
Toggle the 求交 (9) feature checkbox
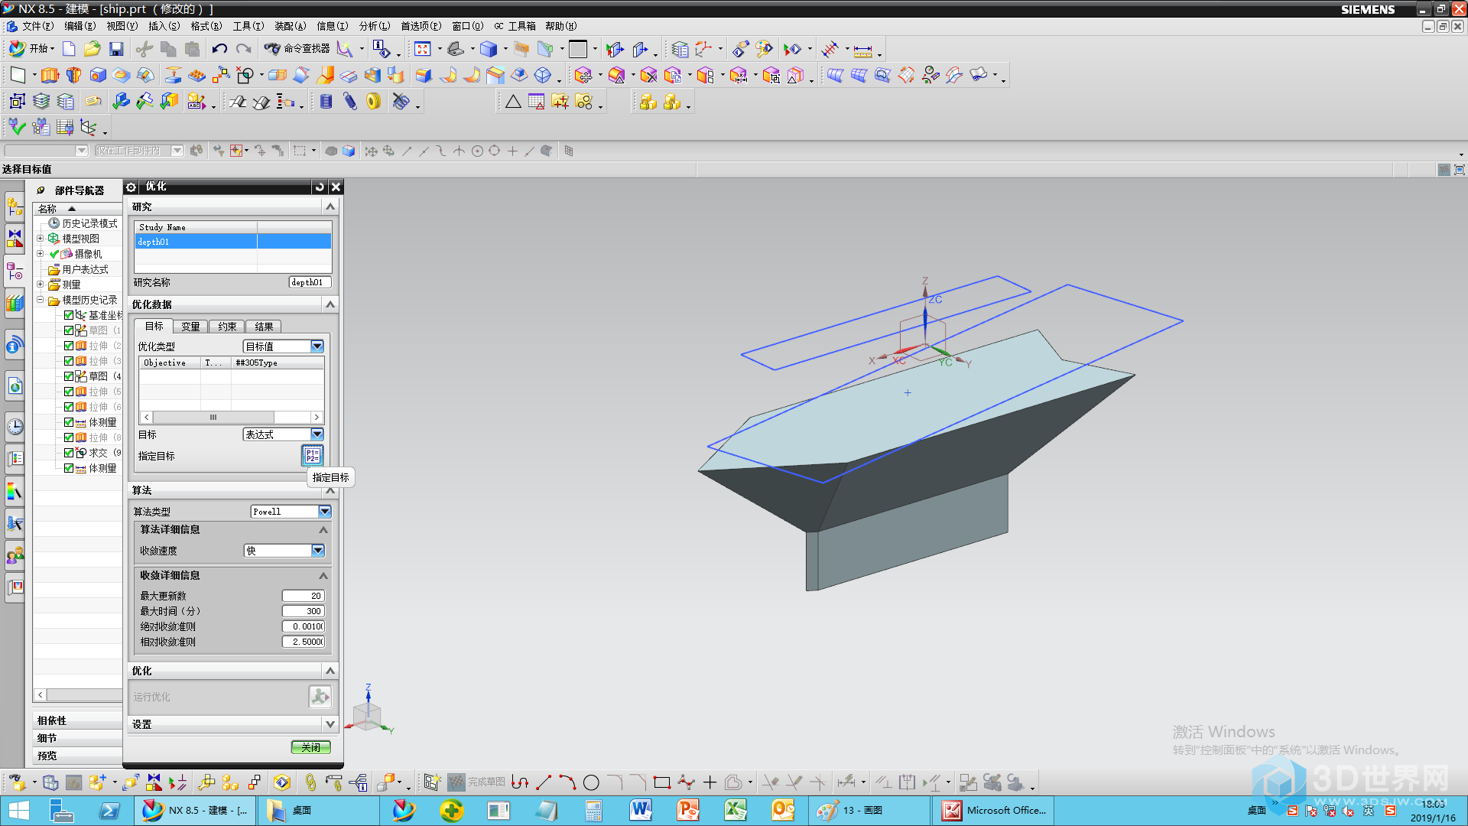(69, 453)
